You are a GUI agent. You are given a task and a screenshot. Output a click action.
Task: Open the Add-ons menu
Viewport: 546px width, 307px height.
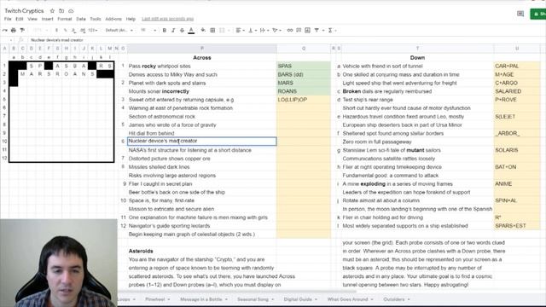(x=113, y=19)
